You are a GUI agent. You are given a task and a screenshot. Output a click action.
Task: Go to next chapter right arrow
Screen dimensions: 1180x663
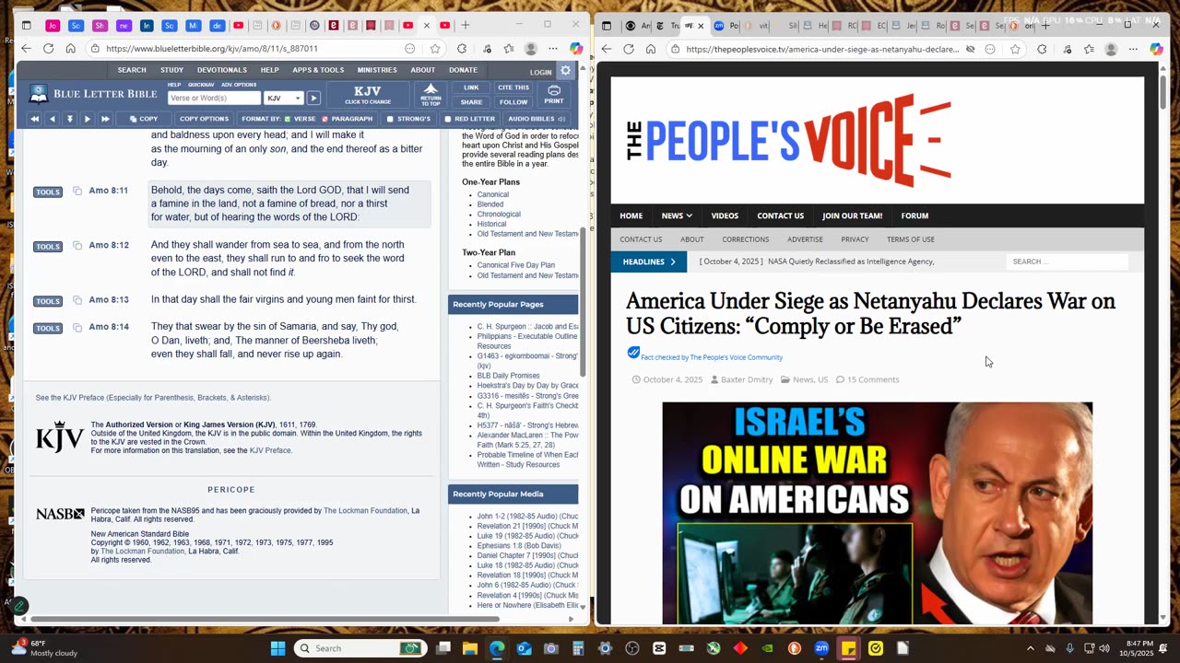(x=87, y=119)
